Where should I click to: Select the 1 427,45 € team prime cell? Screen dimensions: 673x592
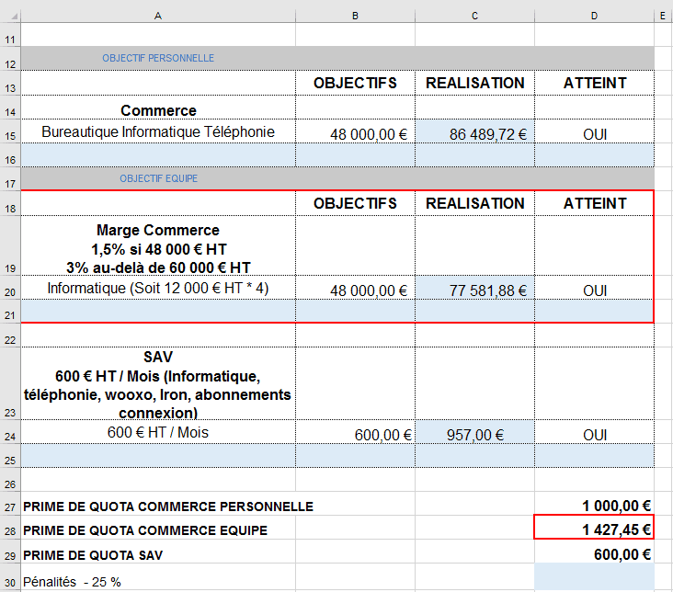[x=594, y=529]
